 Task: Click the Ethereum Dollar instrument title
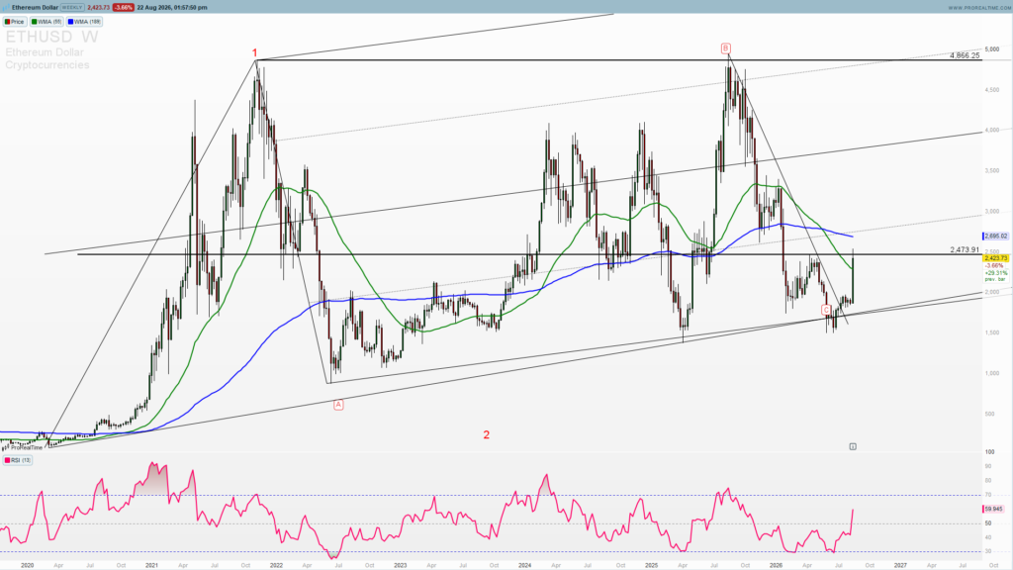(x=35, y=7)
